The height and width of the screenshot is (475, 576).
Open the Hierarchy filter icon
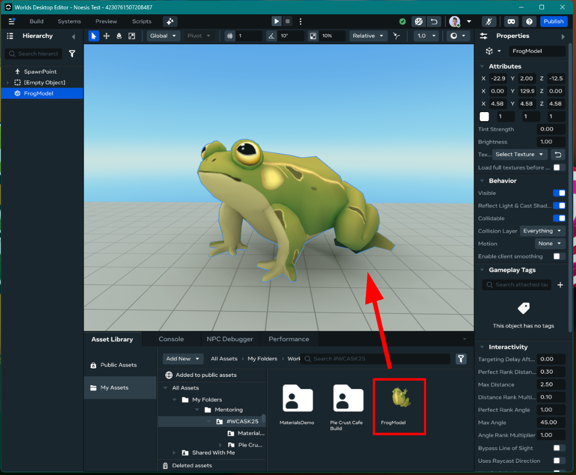[72, 54]
